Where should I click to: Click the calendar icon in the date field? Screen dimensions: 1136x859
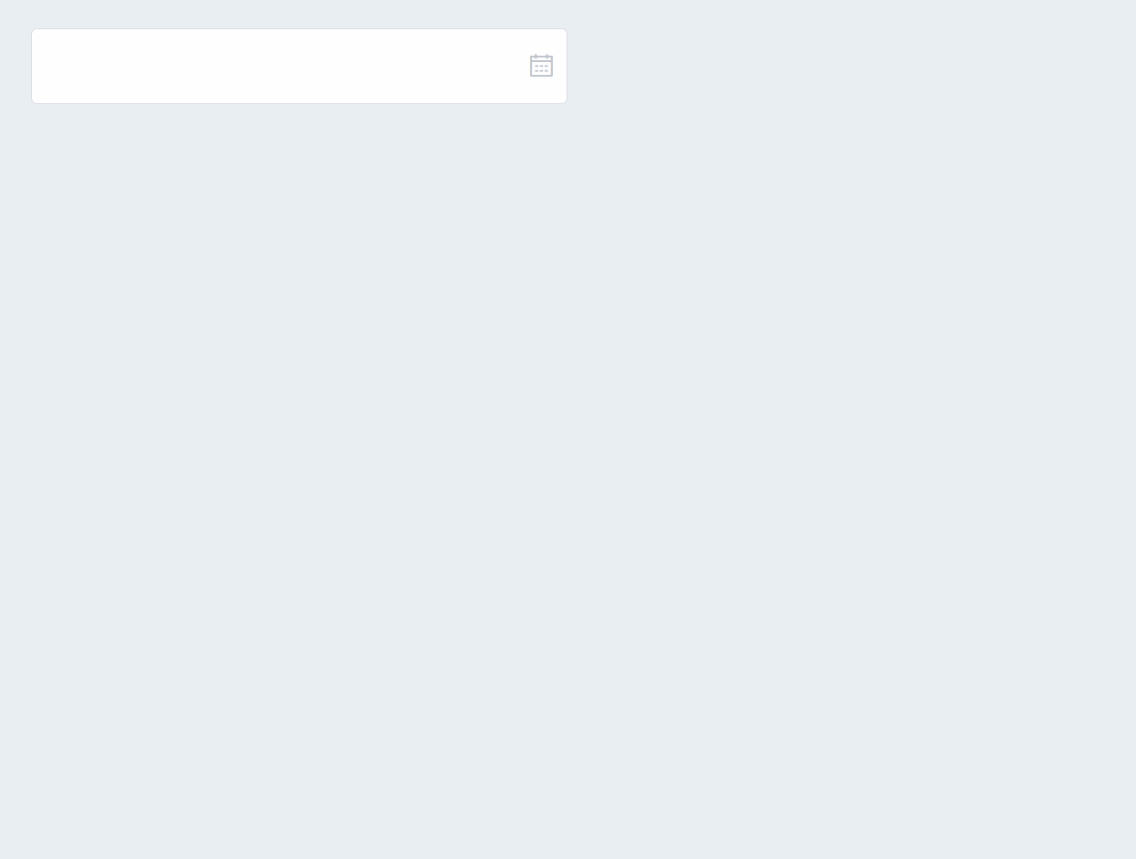click(x=541, y=66)
